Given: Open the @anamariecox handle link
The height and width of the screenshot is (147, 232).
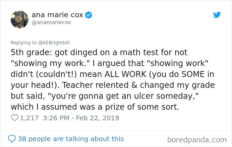Looking at the screenshot, I should tap(51, 22).
